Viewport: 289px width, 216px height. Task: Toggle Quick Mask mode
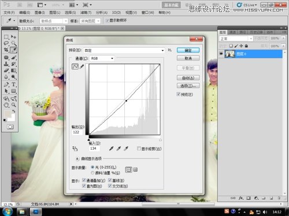point(10,127)
